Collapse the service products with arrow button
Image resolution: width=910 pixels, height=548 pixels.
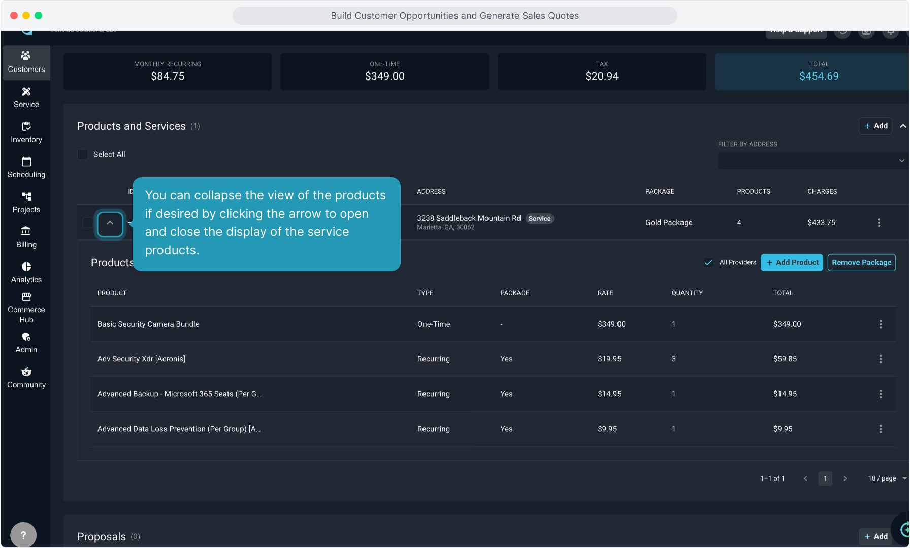(110, 223)
